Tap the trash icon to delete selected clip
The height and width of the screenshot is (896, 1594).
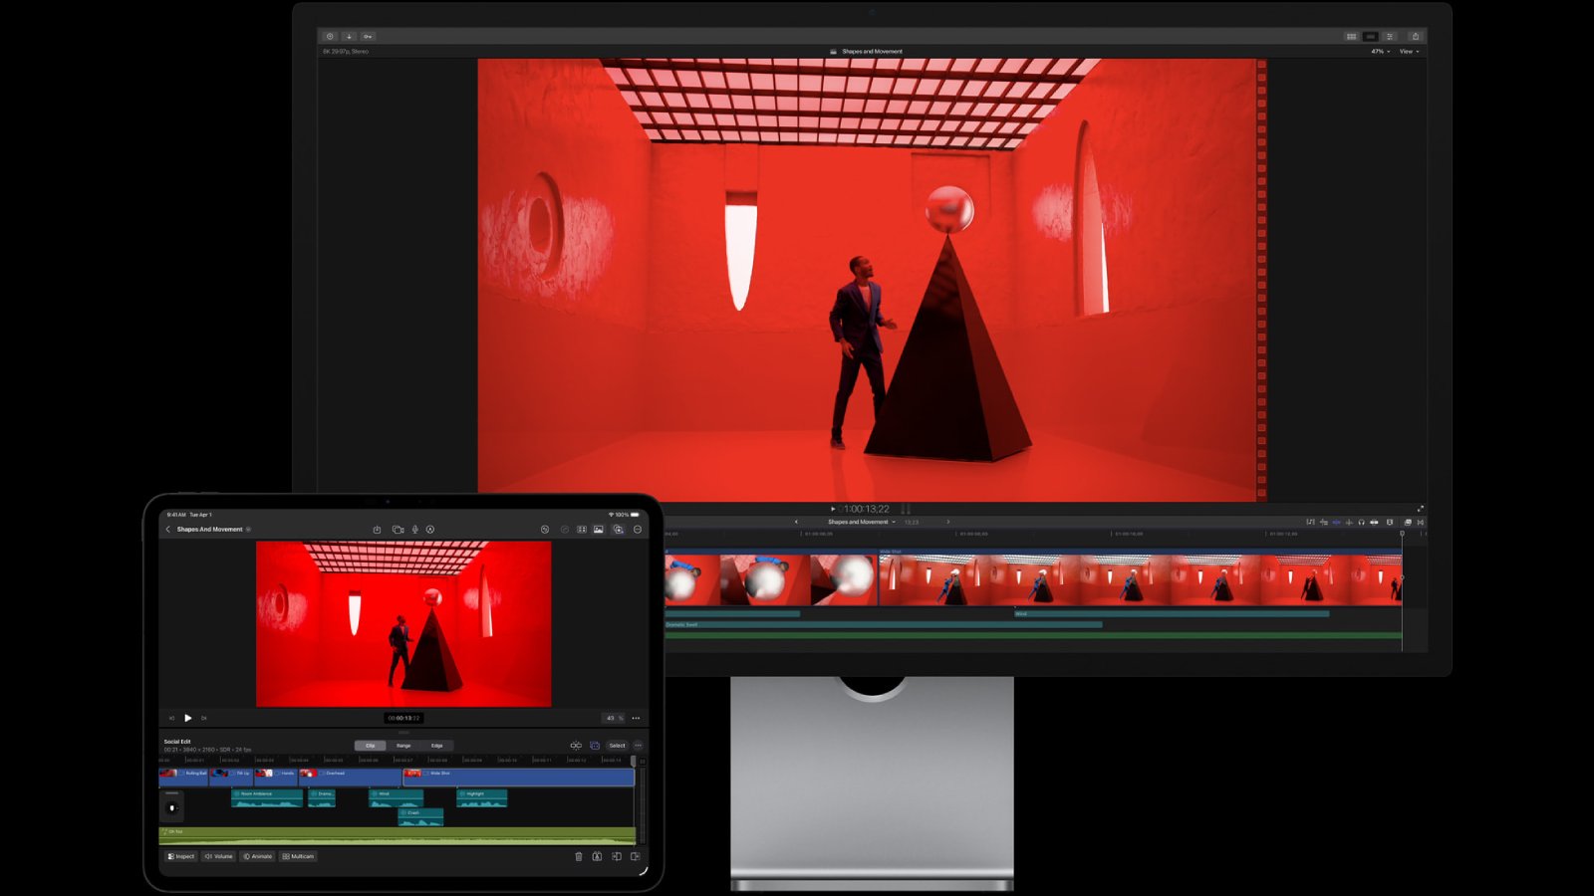[579, 856]
